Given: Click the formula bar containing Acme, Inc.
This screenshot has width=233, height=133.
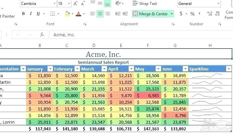Looking at the screenshot, I should (x=134, y=35).
